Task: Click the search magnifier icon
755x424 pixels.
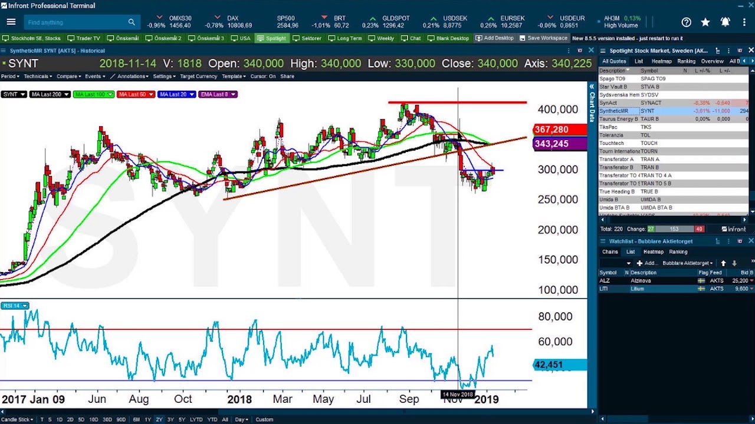Action: 132,22
